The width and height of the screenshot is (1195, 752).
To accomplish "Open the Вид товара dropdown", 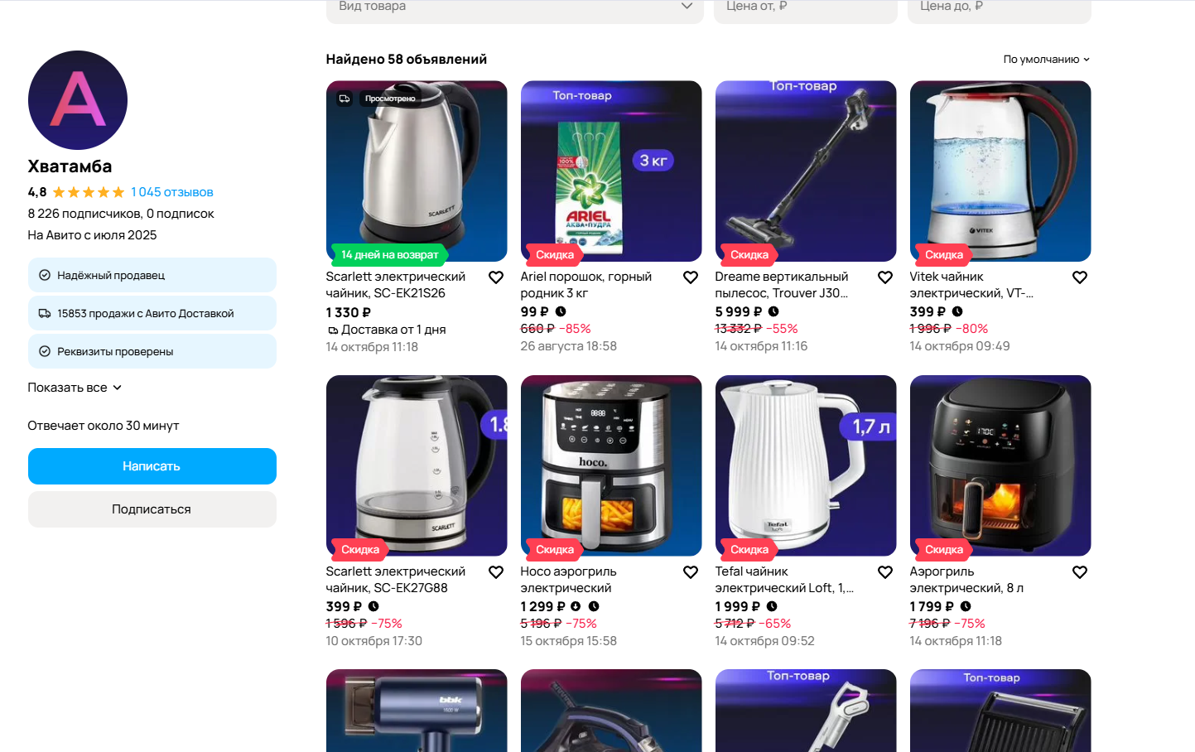I will coord(514,8).
